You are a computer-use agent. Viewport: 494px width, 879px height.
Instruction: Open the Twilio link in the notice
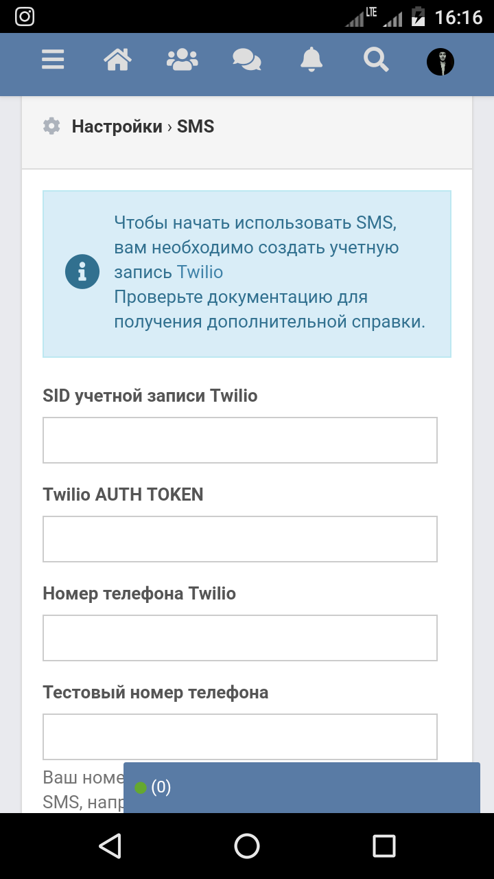200,272
